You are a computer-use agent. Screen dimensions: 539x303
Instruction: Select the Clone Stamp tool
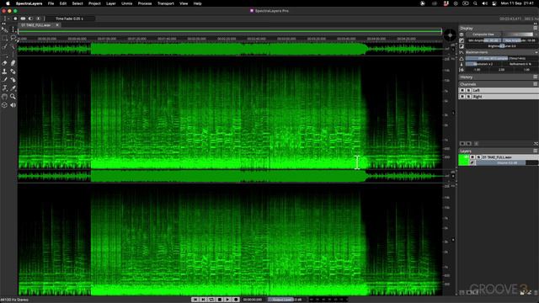click(4, 72)
